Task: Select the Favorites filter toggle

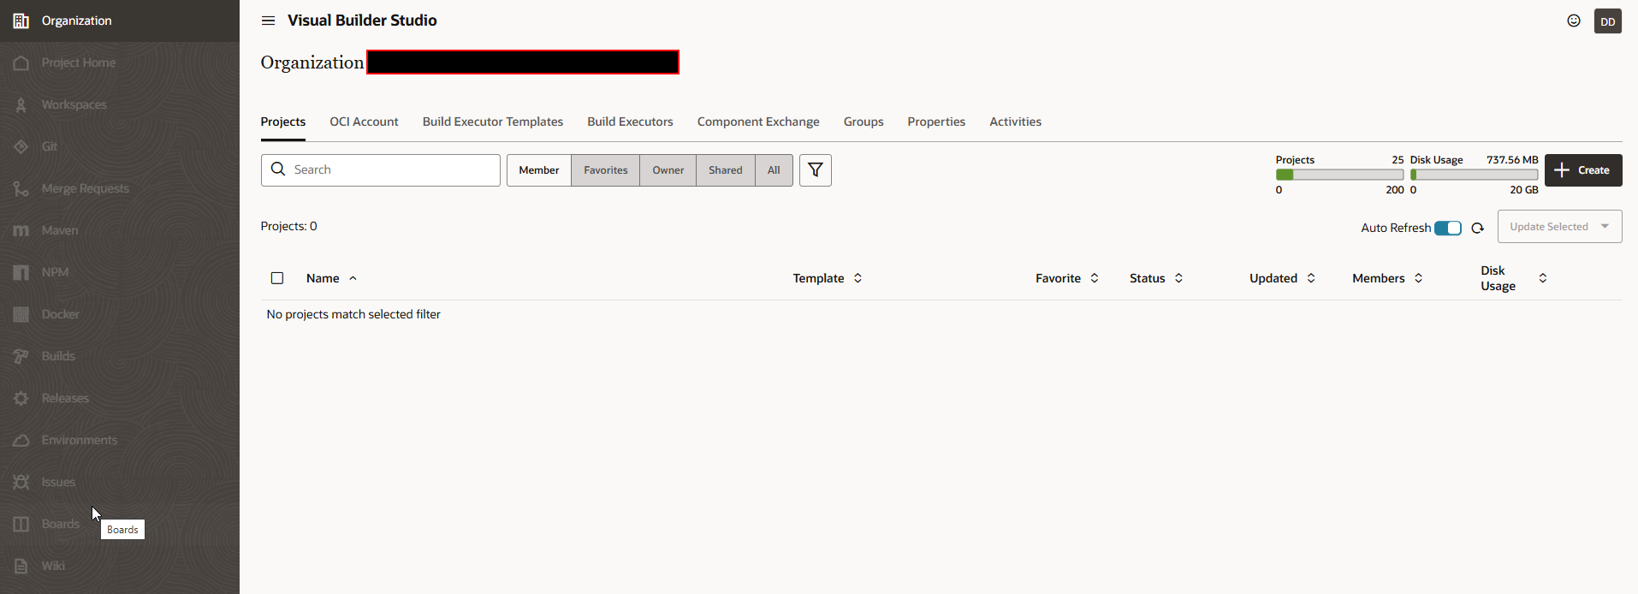Action: (606, 170)
